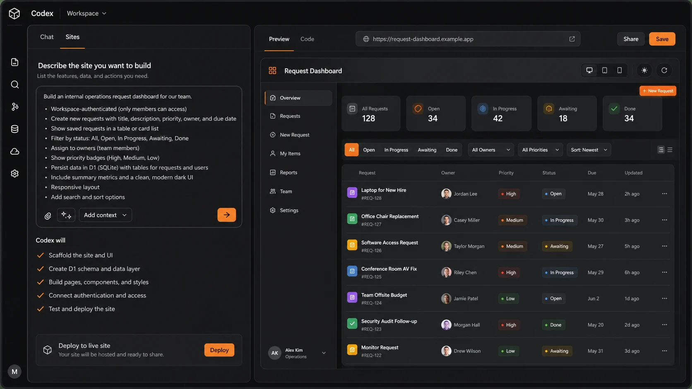Click the request-dashboard URL field
This screenshot has height=389, width=692.
468,39
